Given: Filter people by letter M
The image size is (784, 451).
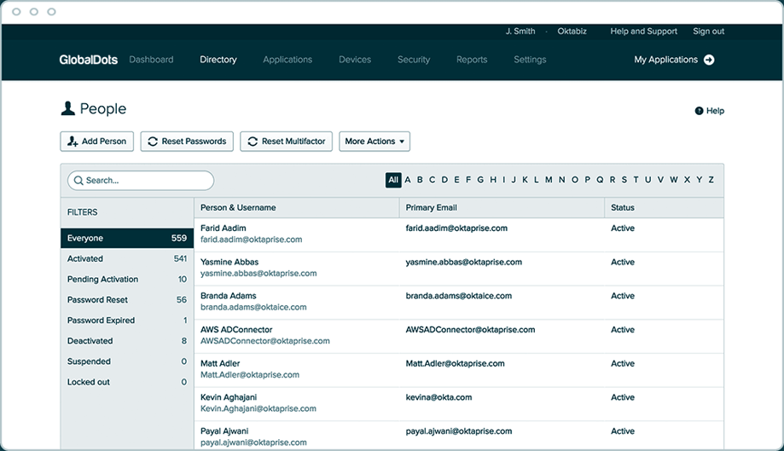Looking at the screenshot, I should [549, 180].
